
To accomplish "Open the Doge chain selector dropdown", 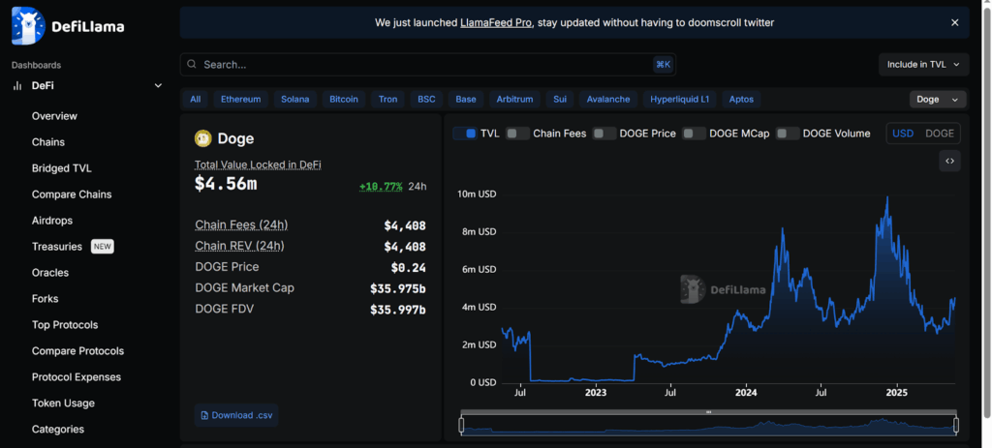I will coord(938,100).
